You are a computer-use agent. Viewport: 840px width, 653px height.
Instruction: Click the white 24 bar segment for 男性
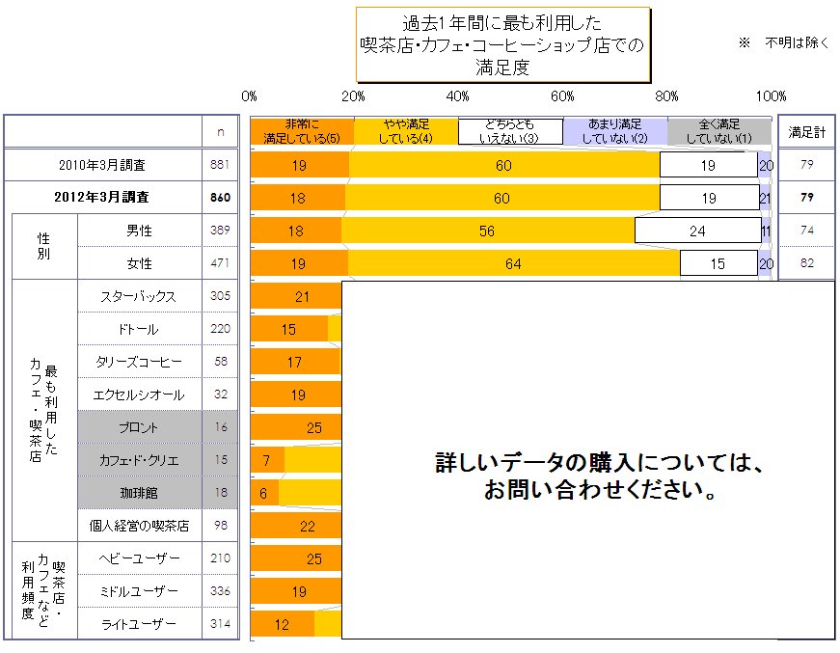click(698, 231)
